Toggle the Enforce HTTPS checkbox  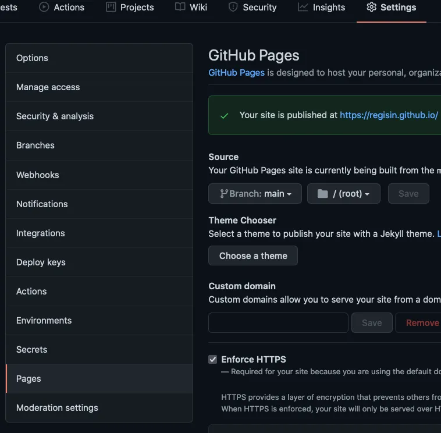click(x=212, y=359)
